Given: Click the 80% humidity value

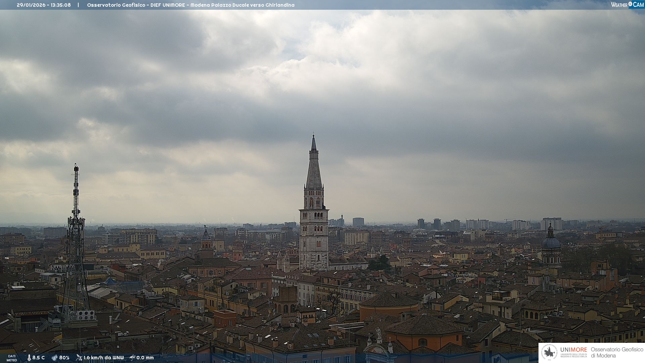Looking at the screenshot, I should pos(64,358).
